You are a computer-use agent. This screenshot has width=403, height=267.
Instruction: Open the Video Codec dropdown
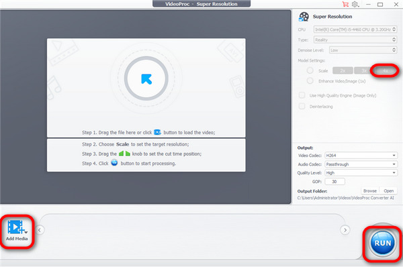[x=361, y=156]
